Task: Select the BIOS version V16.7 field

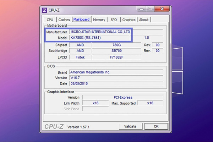Action: [116, 78]
